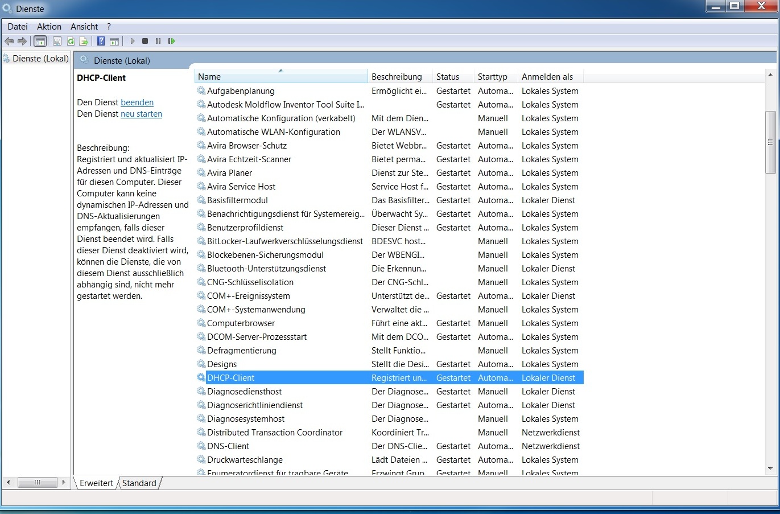780x514 pixels.
Task: Click the left pane scroll right arrow
Action: tap(64, 483)
